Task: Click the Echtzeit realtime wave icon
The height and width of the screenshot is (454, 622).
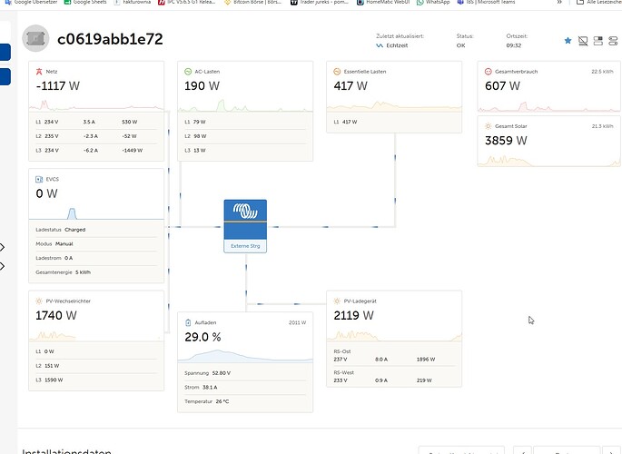Action: tap(380, 45)
